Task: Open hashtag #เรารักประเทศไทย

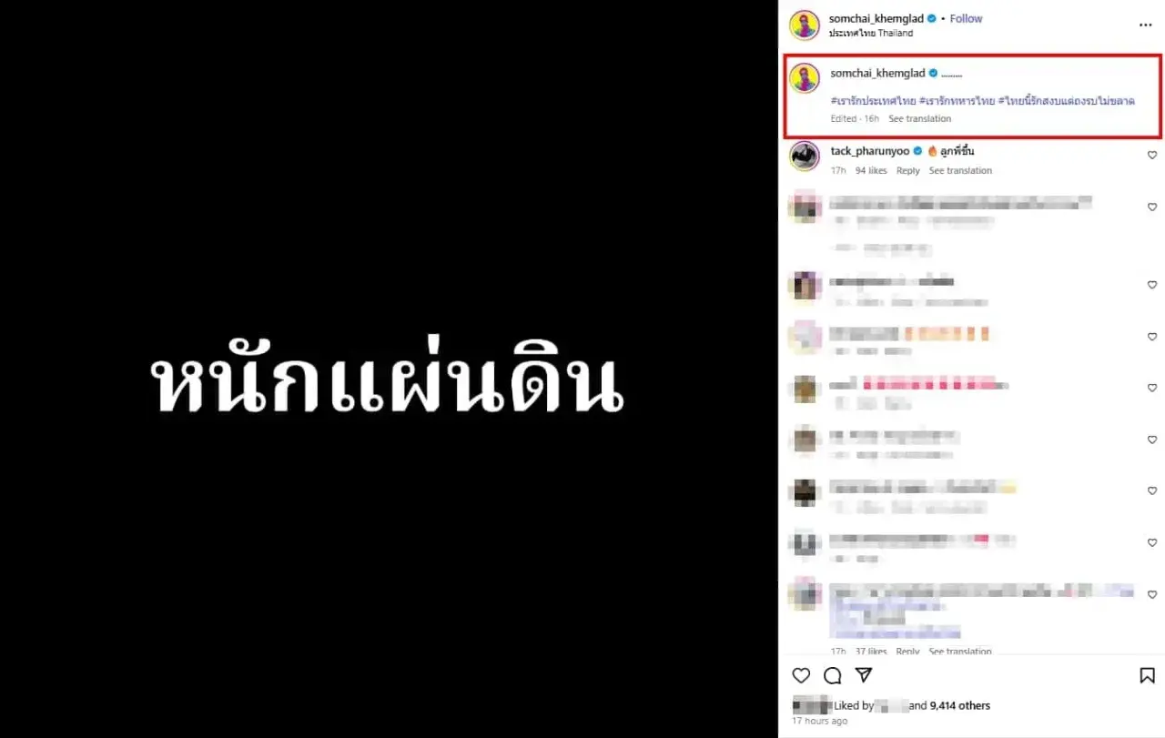Action: (x=873, y=100)
